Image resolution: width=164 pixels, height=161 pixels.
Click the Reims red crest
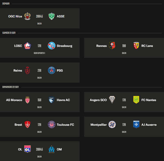click(27, 70)
